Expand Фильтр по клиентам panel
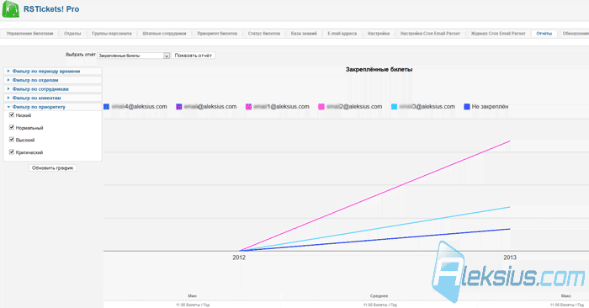 [52, 98]
